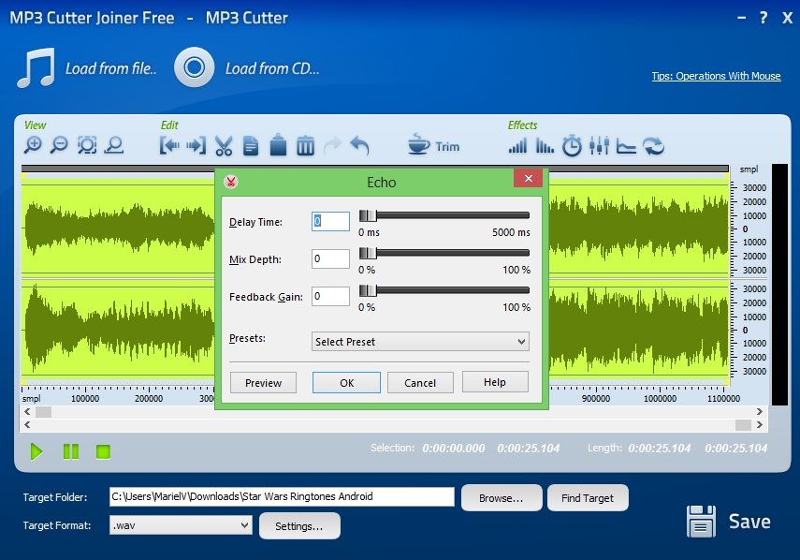Click the Feedback Gain input field
This screenshot has width=800, height=560.
coord(330,296)
